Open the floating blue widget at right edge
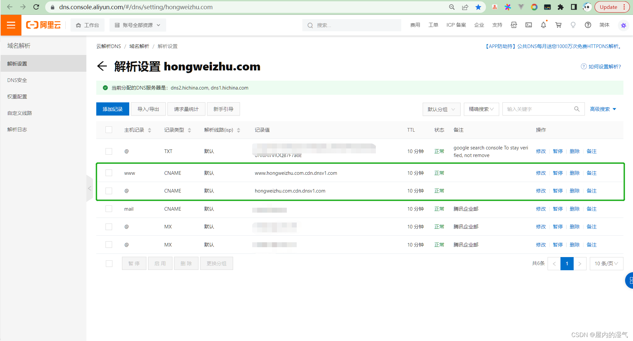Image resolution: width=633 pixels, height=341 pixels. tap(629, 280)
